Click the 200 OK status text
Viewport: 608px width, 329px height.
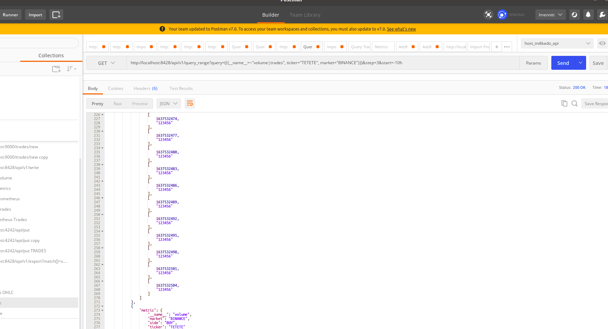(x=579, y=87)
